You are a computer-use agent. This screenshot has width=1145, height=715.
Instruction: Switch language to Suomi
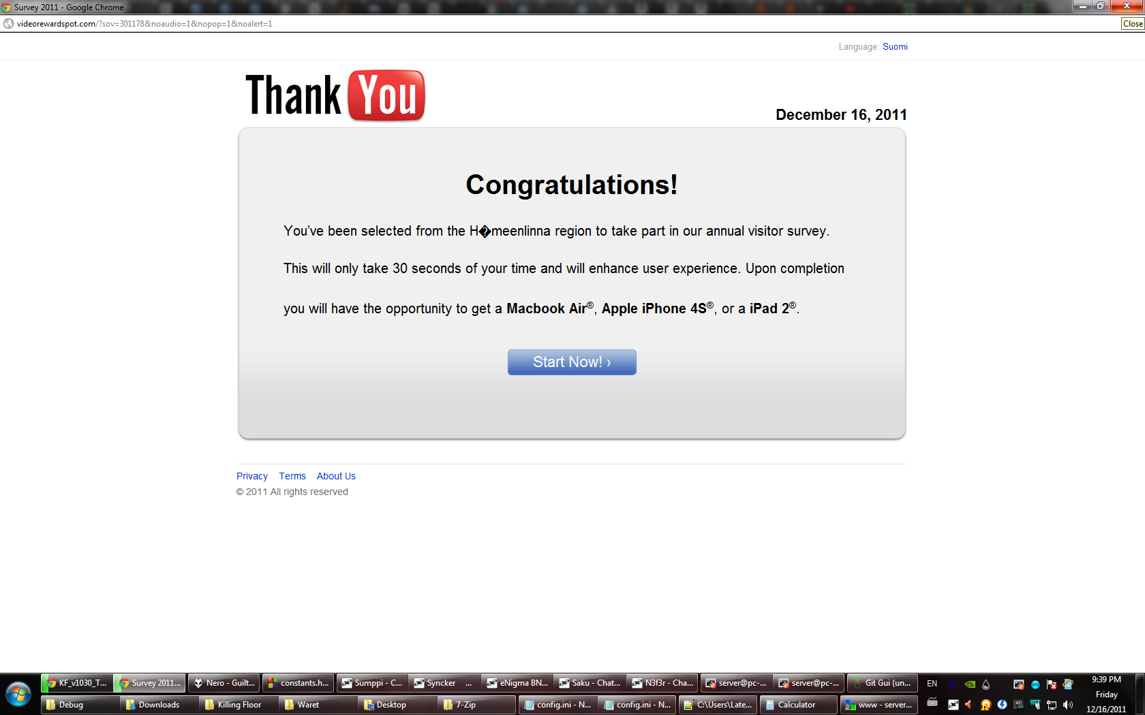[x=895, y=46]
